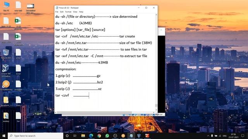Select the 'newkey' folder on desktop

[6, 117]
